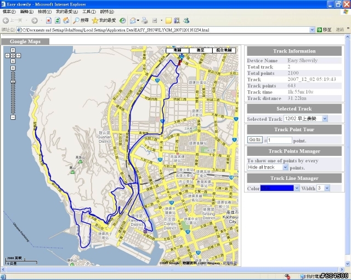Click the popup blocked status bar icon
This screenshot has width=351, height=280.
click(x=287, y=276)
